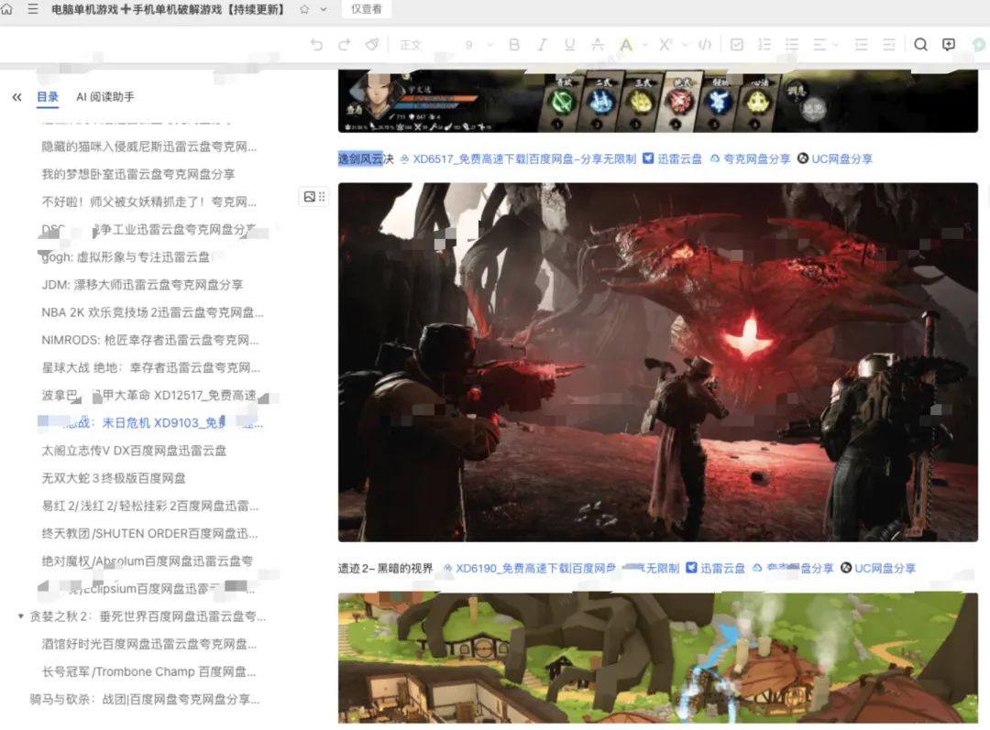Image resolution: width=990 pixels, height=730 pixels.
Task: Star this document as a favorite
Action: [304, 9]
